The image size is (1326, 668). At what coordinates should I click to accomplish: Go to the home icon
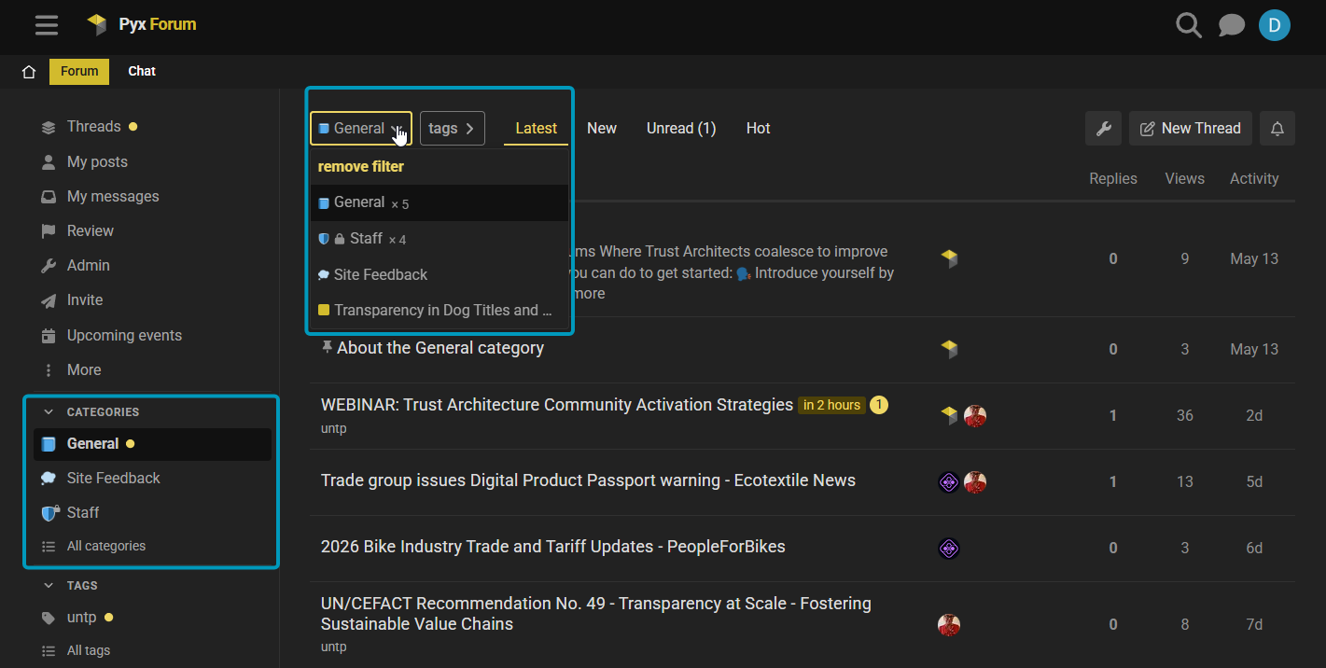point(29,72)
